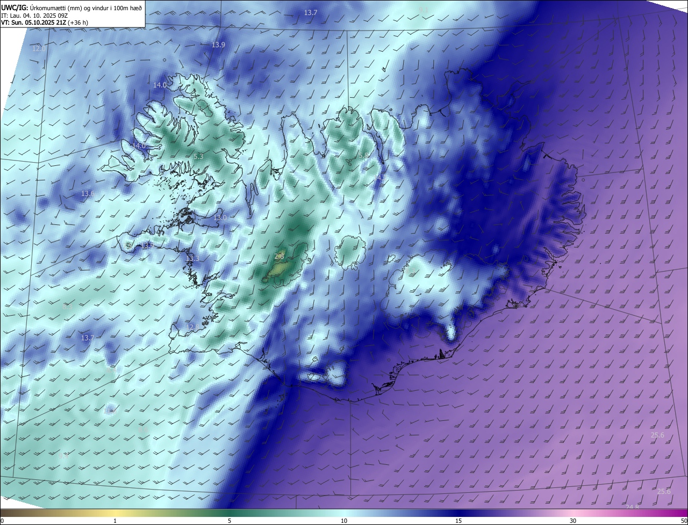Click the 0 tick on the colour scale

[2, 521]
